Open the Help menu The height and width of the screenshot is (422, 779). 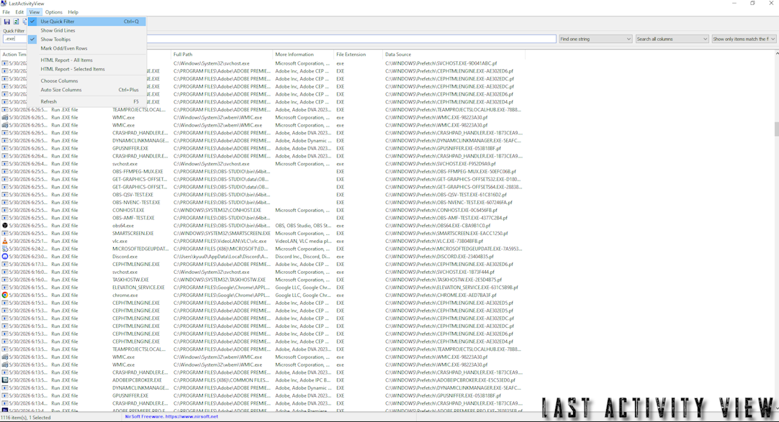click(73, 12)
